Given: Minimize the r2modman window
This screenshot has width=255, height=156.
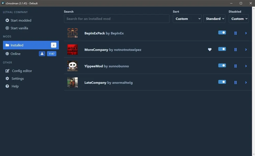Looking at the screenshot, I should click(x=231, y=3).
